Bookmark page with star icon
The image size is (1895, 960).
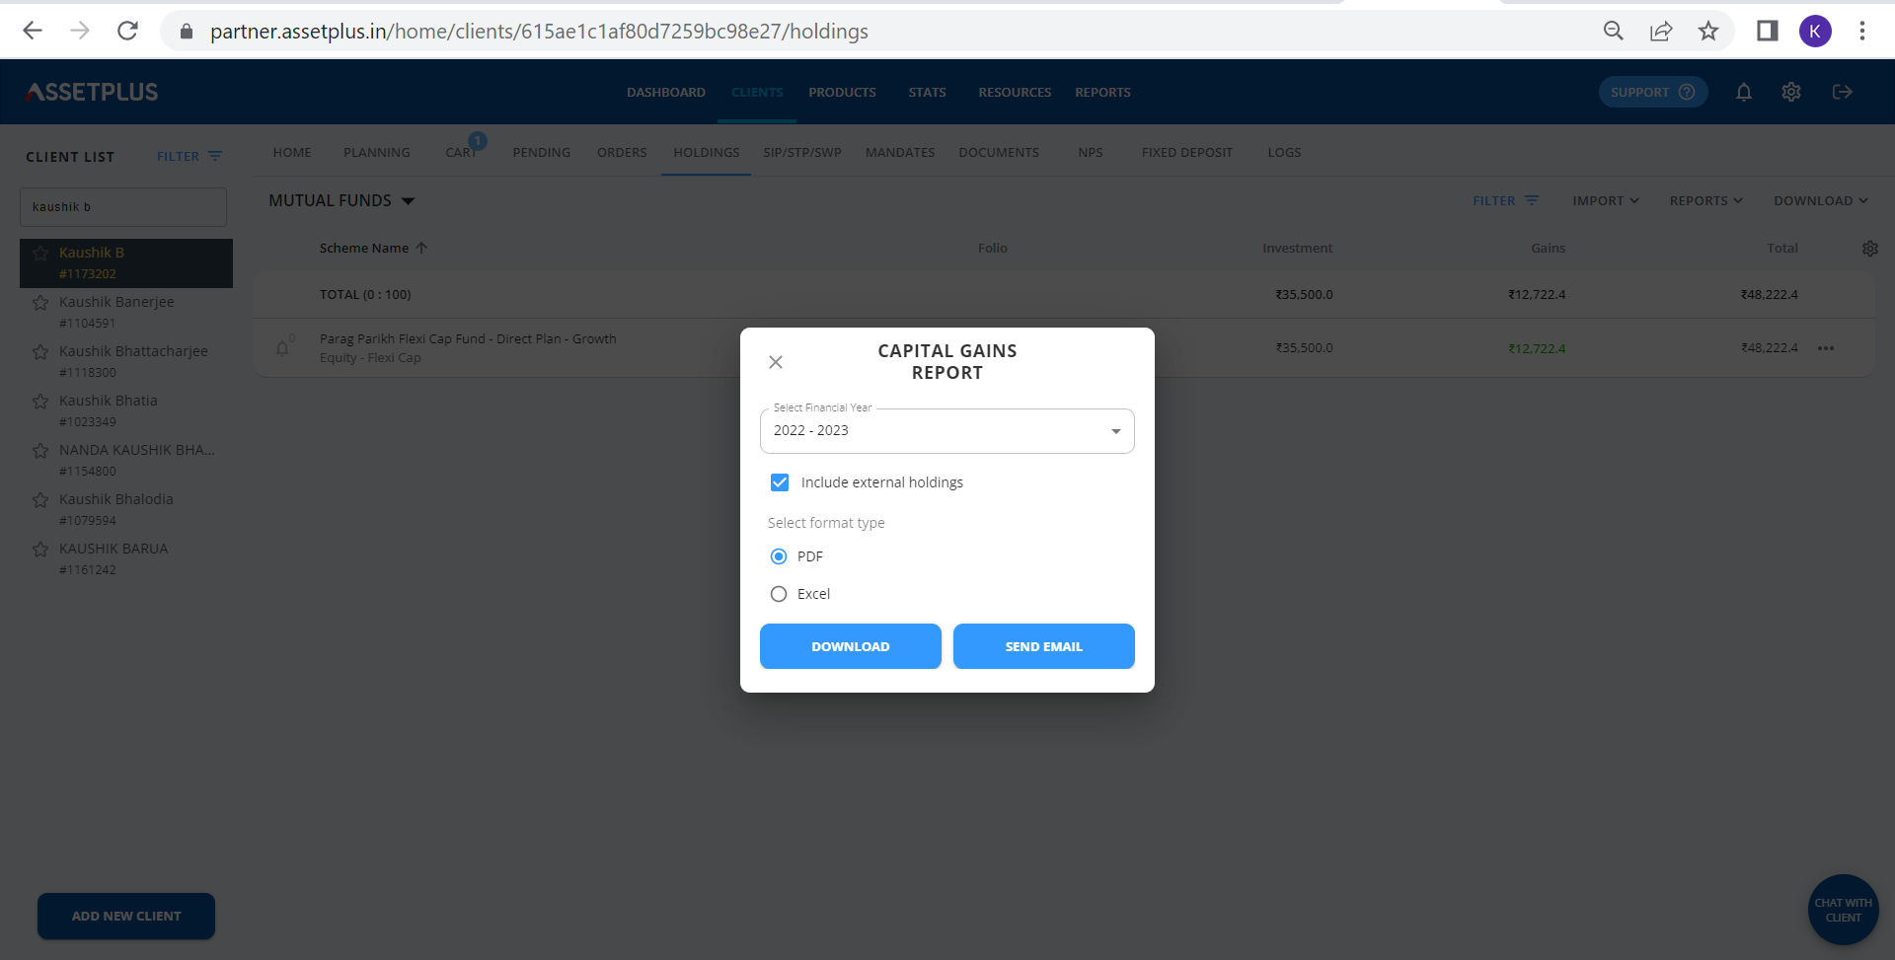(1708, 31)
